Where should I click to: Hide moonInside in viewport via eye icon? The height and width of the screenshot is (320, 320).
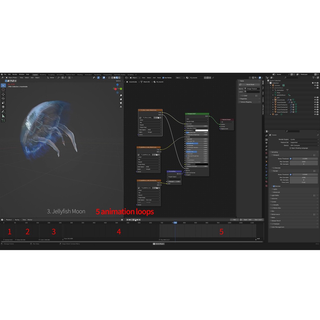(315, 100)
